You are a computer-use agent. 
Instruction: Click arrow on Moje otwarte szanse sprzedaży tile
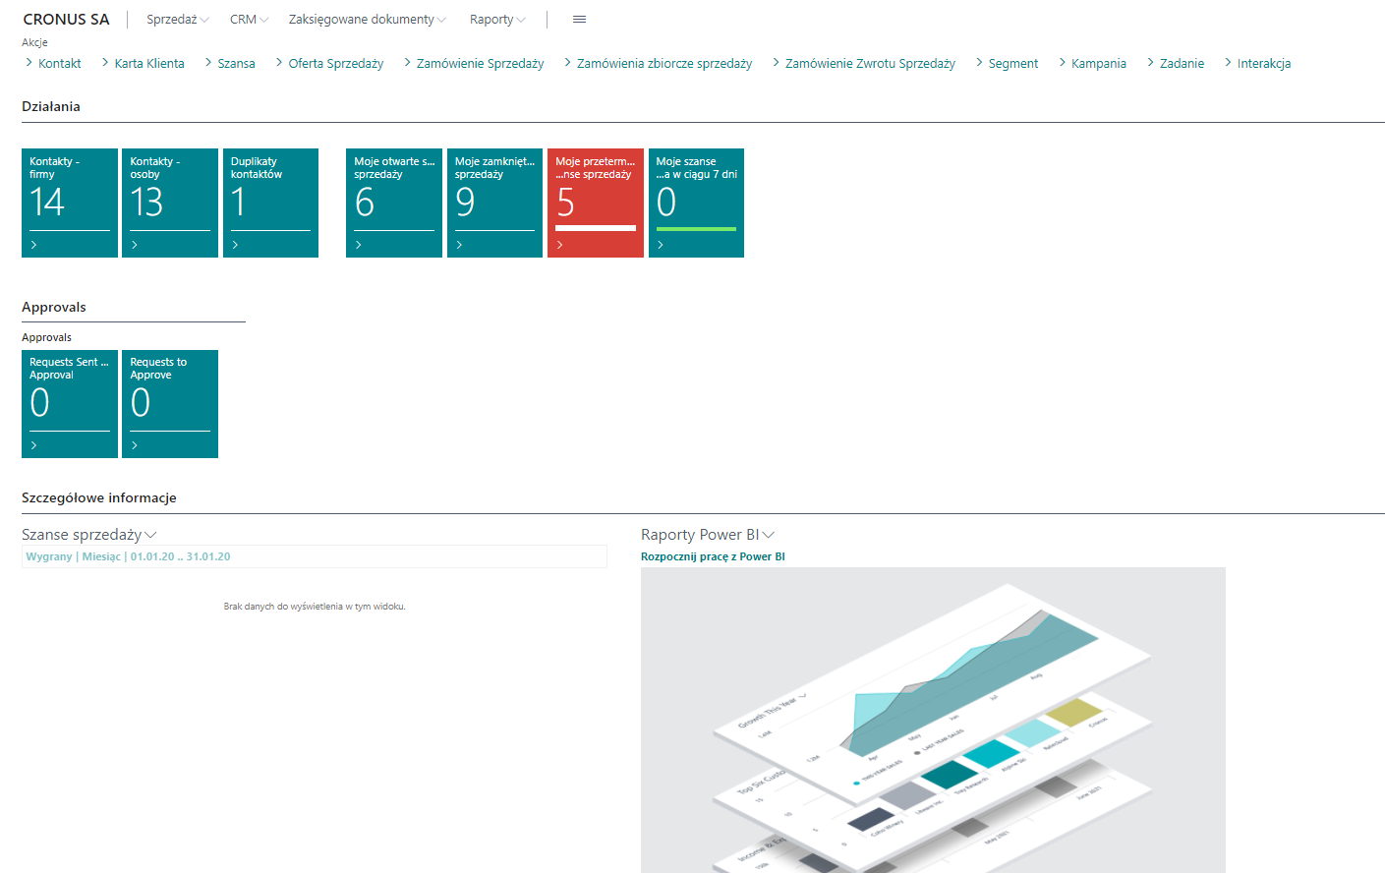359,245
